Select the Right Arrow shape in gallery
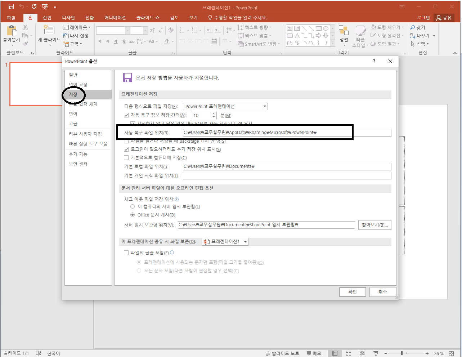Image resolution: width=462 pixels, height=357 pixels. pos(319,36)
